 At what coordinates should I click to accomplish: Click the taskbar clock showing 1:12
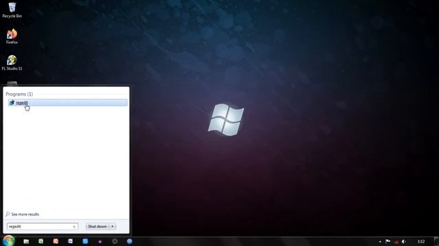point(421,241)
